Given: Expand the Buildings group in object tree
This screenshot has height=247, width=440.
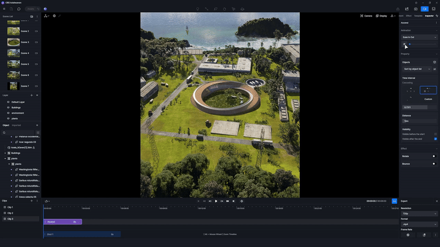Looking at the screenshot, I should (5, 153).
